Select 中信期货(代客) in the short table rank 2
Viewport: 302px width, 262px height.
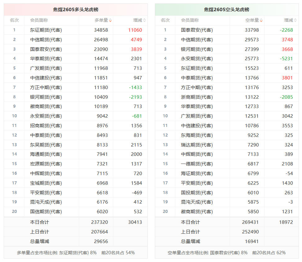tap(197, 40)
